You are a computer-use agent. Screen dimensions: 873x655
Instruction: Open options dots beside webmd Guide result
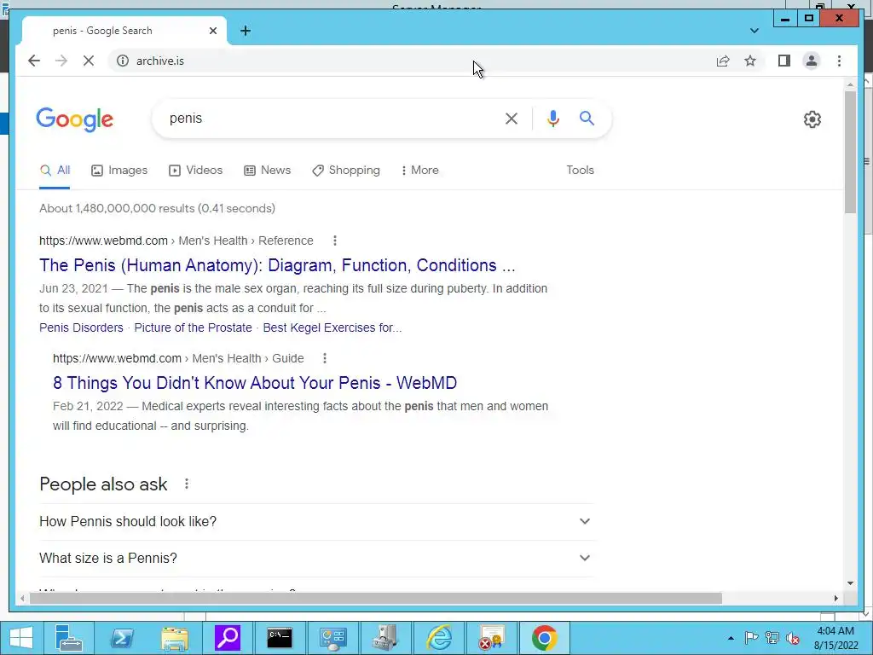click(325, 358)
